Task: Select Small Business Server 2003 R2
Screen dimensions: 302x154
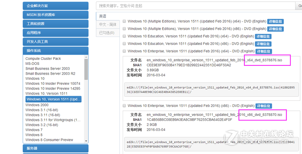Action: tap(50, 73)
